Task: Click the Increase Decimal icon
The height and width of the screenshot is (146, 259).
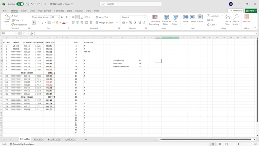Action: click(140, 22)
